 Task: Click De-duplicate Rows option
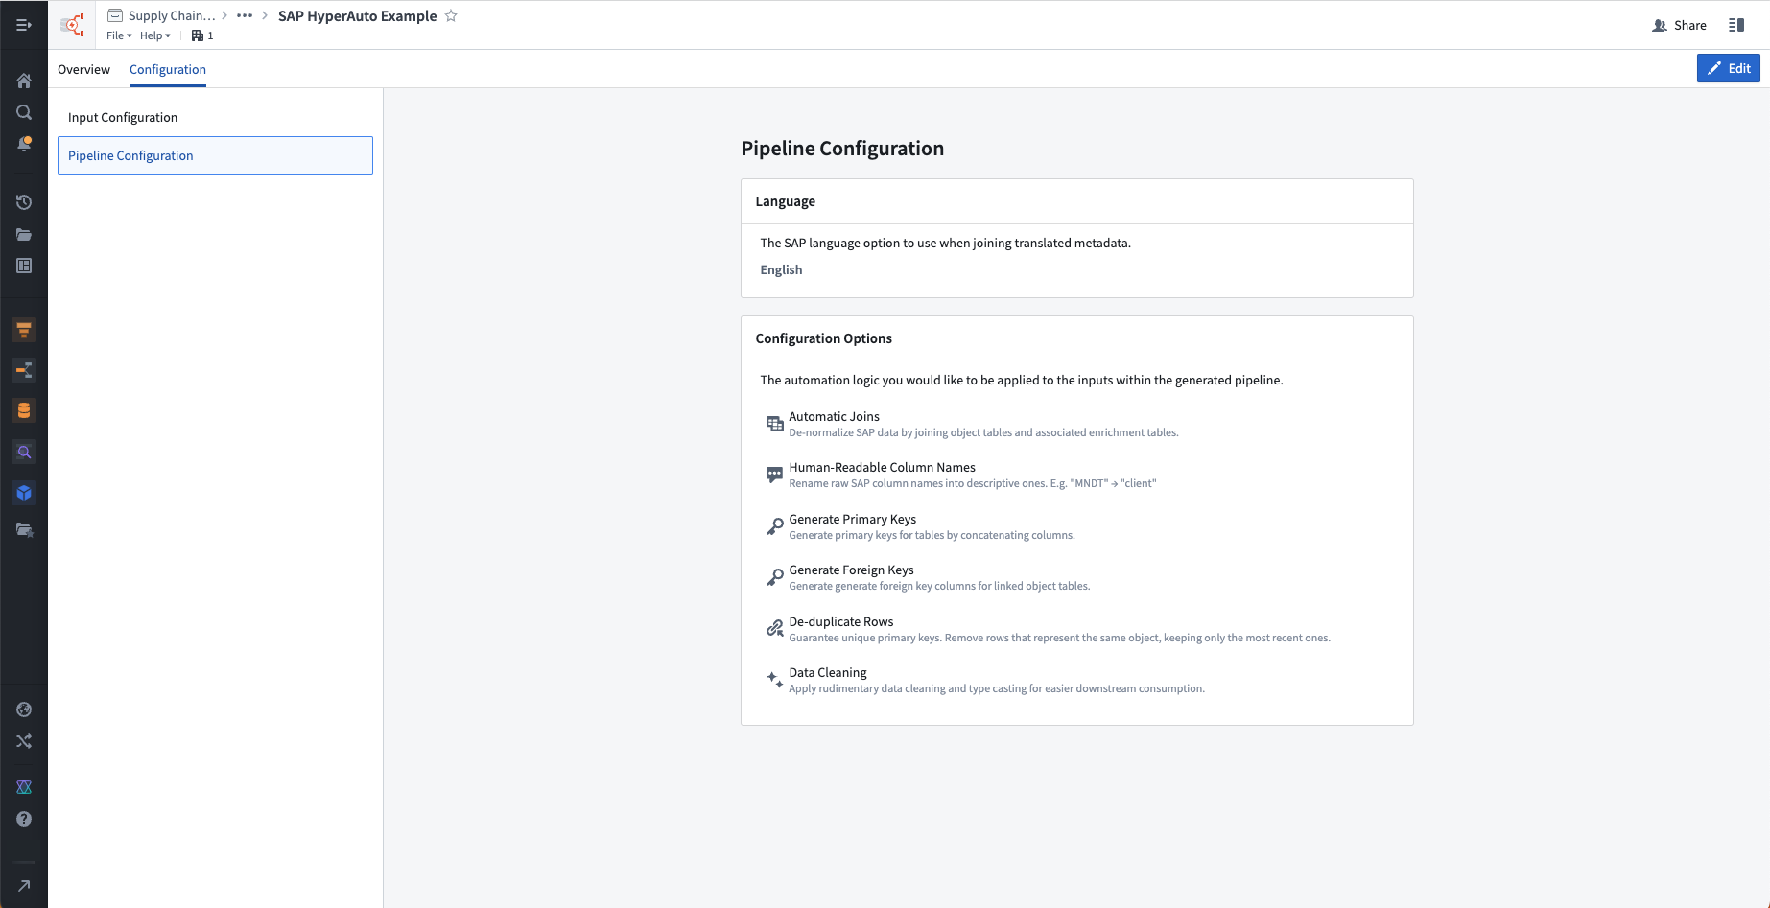coord(1048,629)
